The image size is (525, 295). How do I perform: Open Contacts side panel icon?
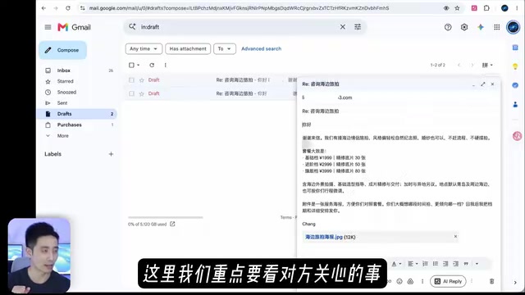coord(515,105)
